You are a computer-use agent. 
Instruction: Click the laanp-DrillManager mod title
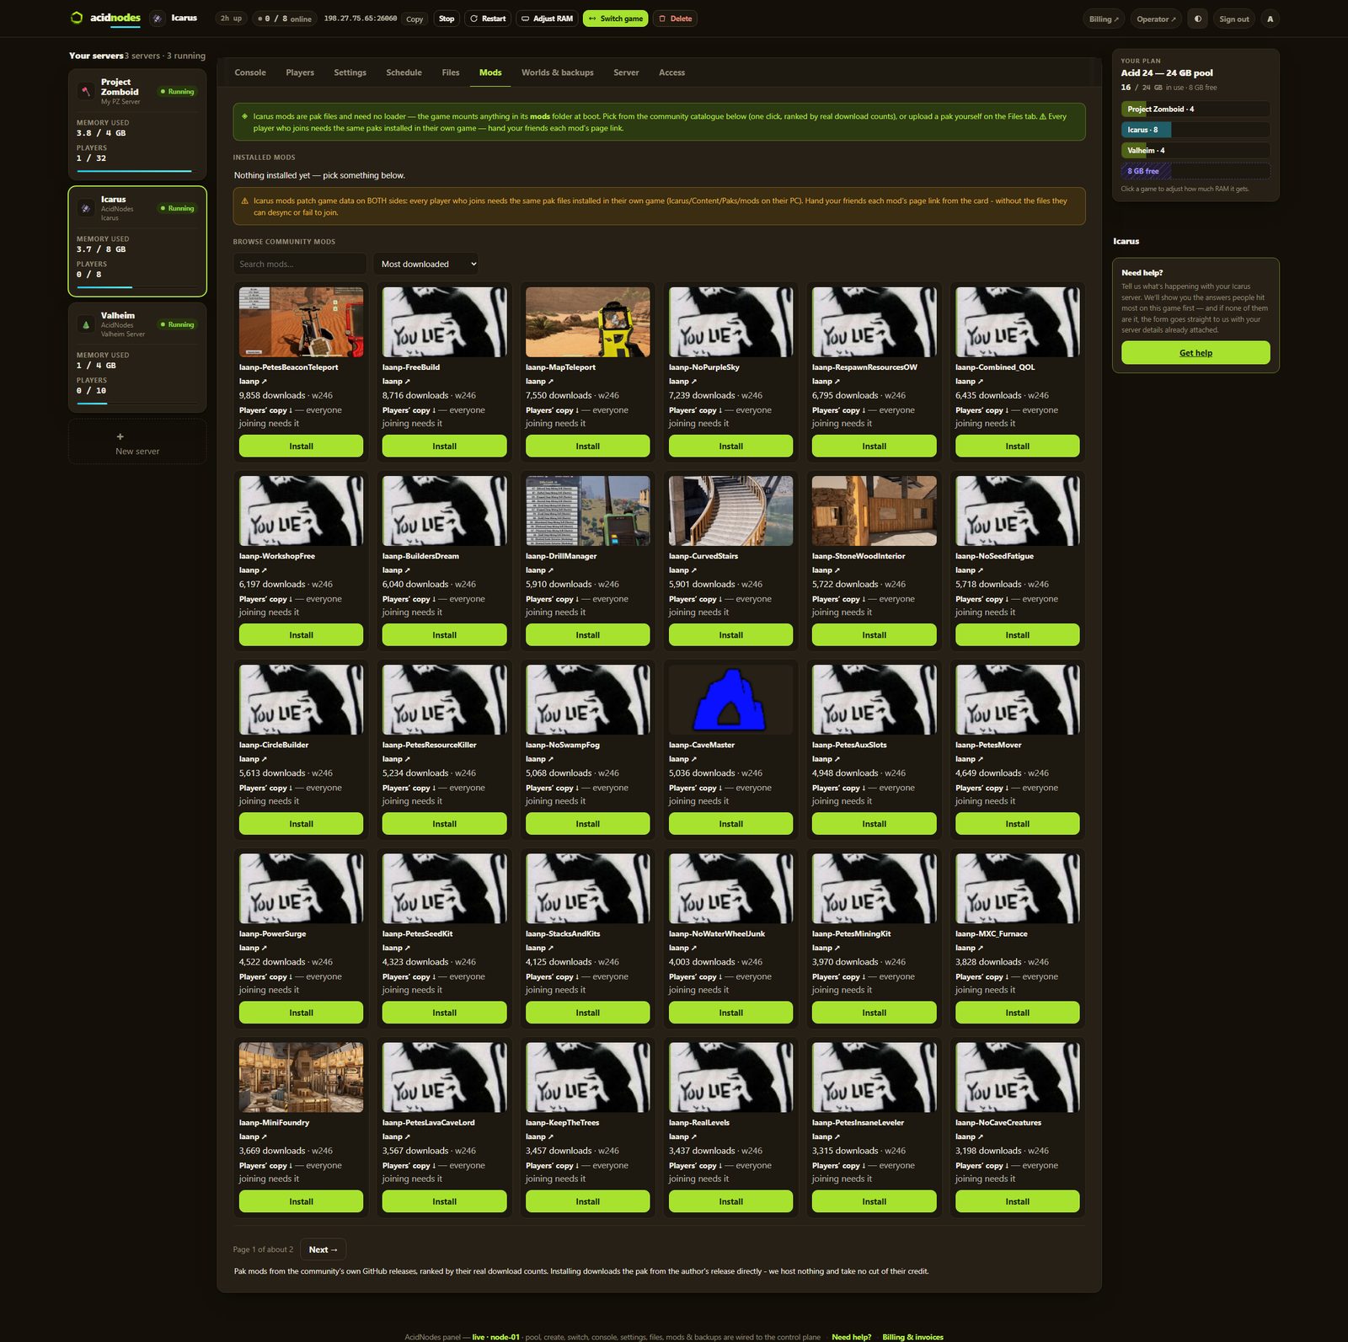click(561, 556)
